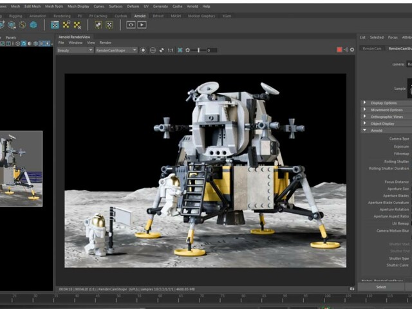
Task: Switch to the MASH shelf tab
Action: (x=176, y=15)
